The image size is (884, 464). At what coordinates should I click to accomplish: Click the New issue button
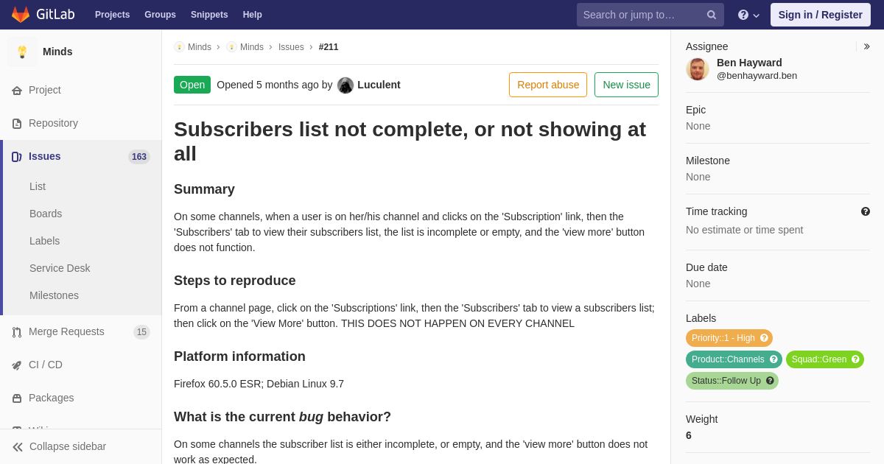[626, 85]
